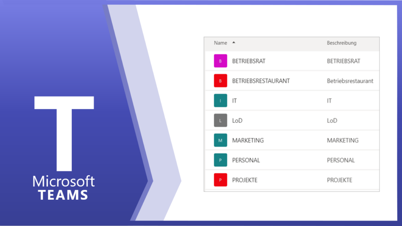Toggle the sort arrow beside Name header
The height and width of the screenshot is (226, 402).
coord(234,42)
